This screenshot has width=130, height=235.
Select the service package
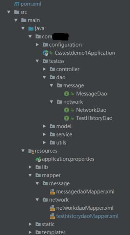64,134
